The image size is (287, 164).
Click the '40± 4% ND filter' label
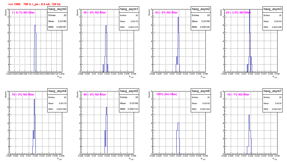tap(95, 95)
